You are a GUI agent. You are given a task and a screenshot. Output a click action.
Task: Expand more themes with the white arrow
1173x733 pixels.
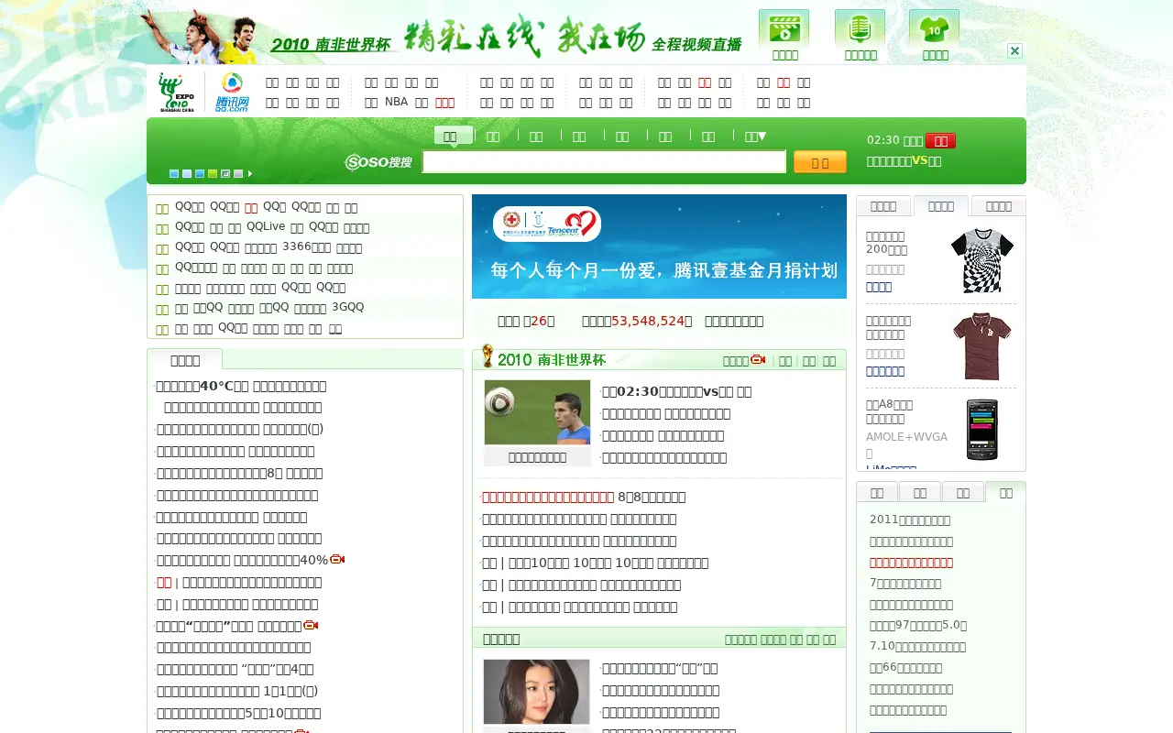250,173
